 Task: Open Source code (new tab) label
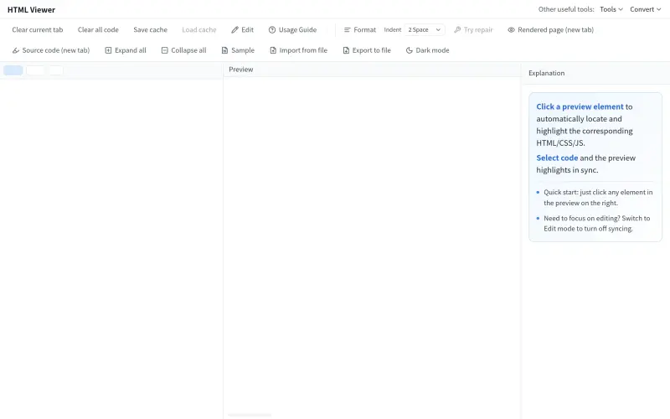[x=56, y=50]
